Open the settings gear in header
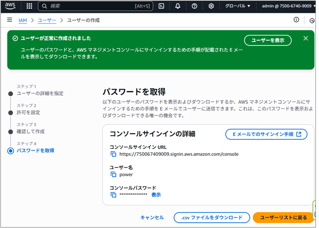The width and height of the screenshot is (319, 228). [211, 6]
